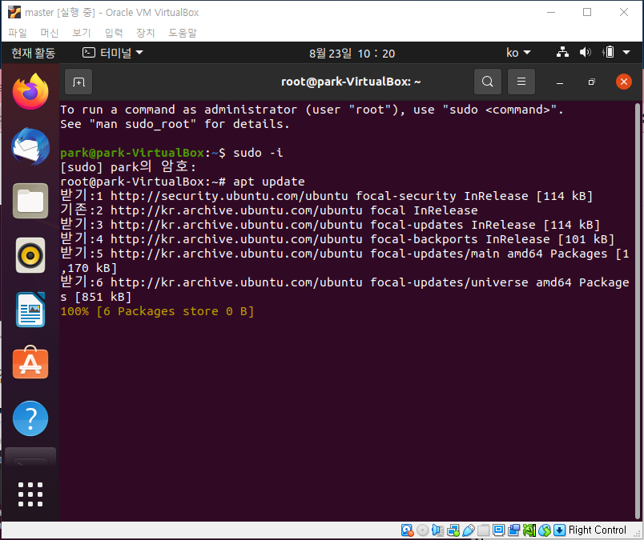Viewport: 644px width, 540px height.
Task: Open the clock showing 8월 23일 10:20
Action: point(352,54)
